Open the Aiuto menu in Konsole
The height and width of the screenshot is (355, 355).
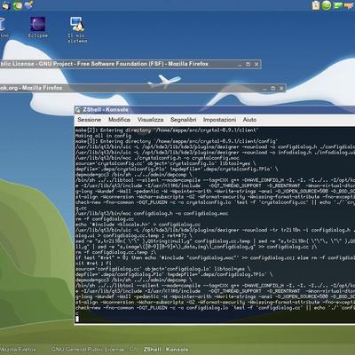(249, 120)
